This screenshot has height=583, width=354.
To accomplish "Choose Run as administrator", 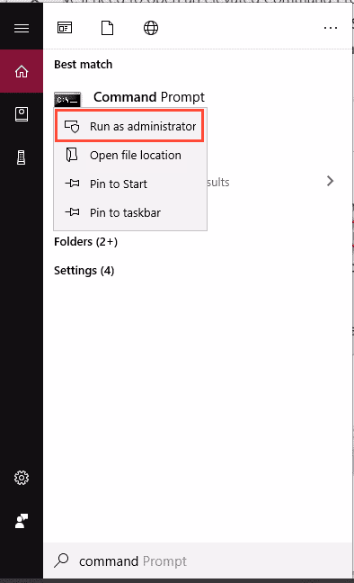I will click(129, 126).
